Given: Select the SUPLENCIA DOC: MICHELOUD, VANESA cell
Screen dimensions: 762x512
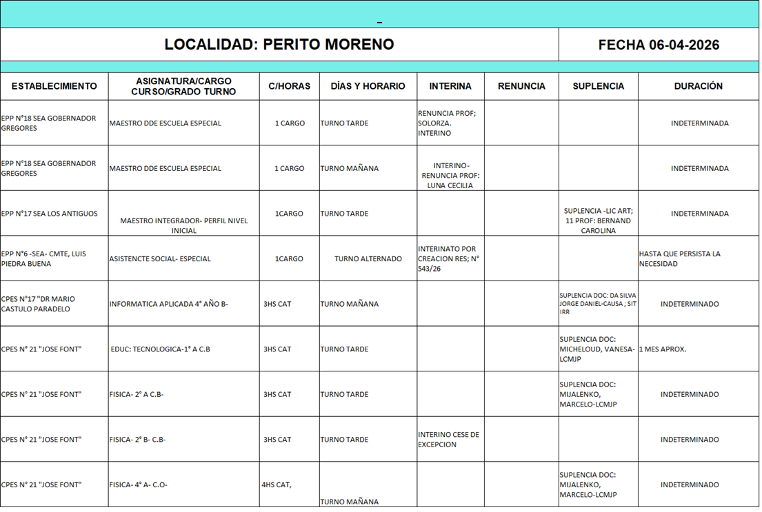Looking at the screenshot, I should (x=596, y=349).
